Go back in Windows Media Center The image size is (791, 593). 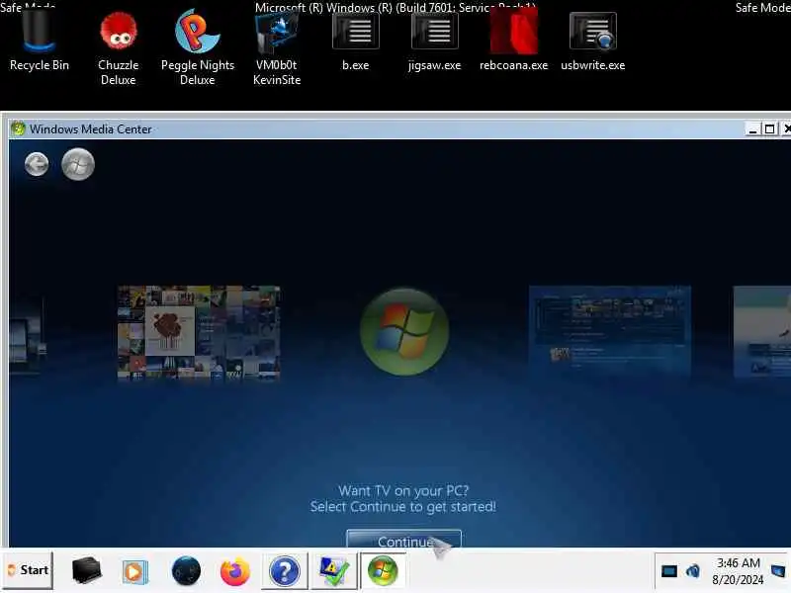tap(37, 164)
